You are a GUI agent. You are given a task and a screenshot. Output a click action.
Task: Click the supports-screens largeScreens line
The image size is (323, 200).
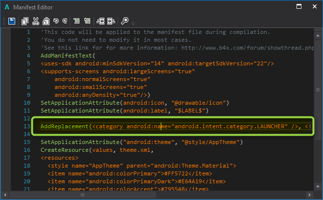coord(118,71)
